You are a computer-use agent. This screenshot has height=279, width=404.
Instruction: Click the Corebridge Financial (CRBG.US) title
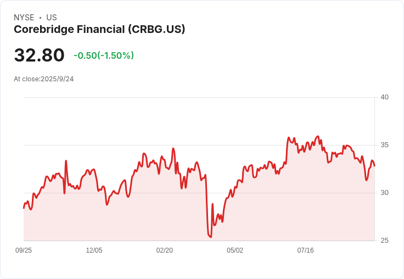(x=99, y=29)
